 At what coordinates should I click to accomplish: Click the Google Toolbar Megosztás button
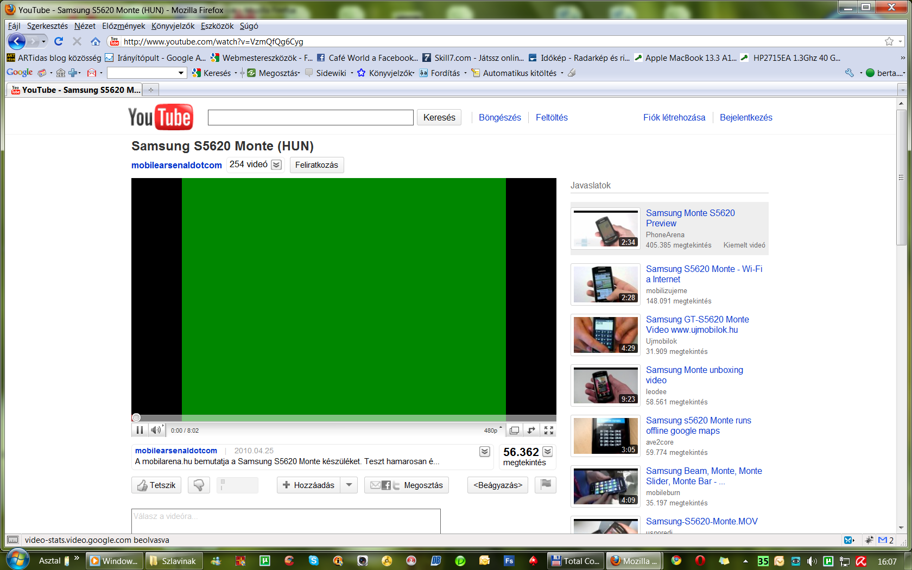(x=274, y=73)
